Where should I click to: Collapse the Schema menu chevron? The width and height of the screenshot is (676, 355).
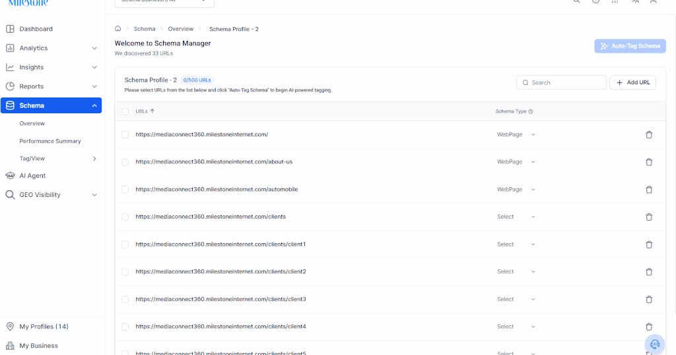coord(94,105)
